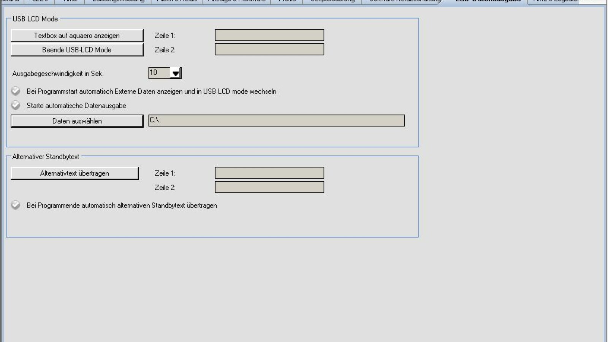Enable automatic USB LCD mode at Programmstart

click(x=16, y=91)
